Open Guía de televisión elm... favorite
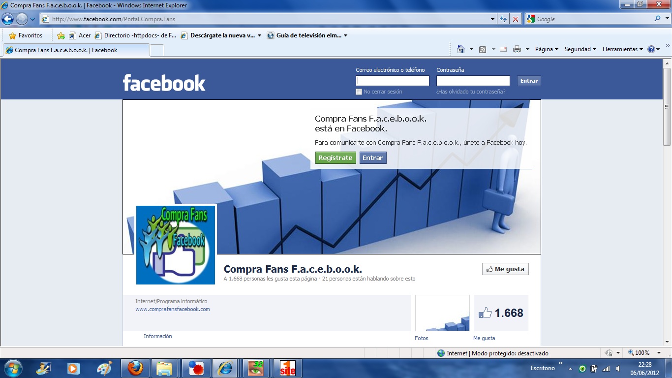The height and width of the screenshot is (378, 672). pos(307,35)
